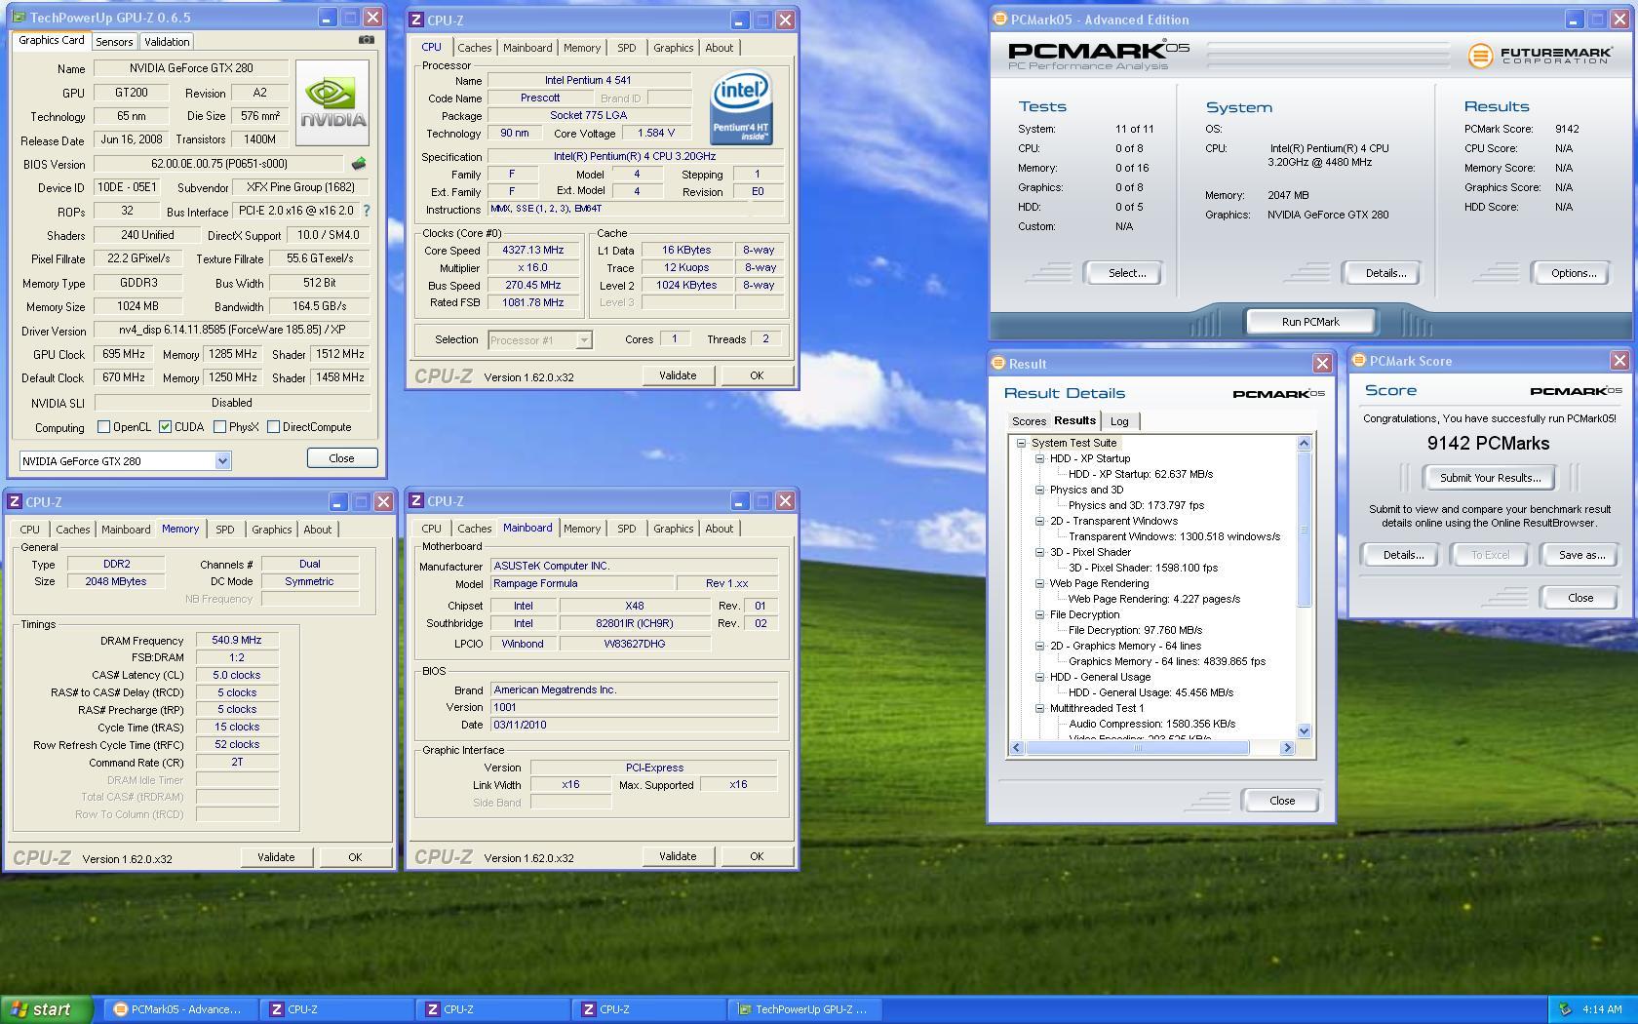Collapse the Physics and 3D node
1638x1024 pixels.
coord(1039,490)
